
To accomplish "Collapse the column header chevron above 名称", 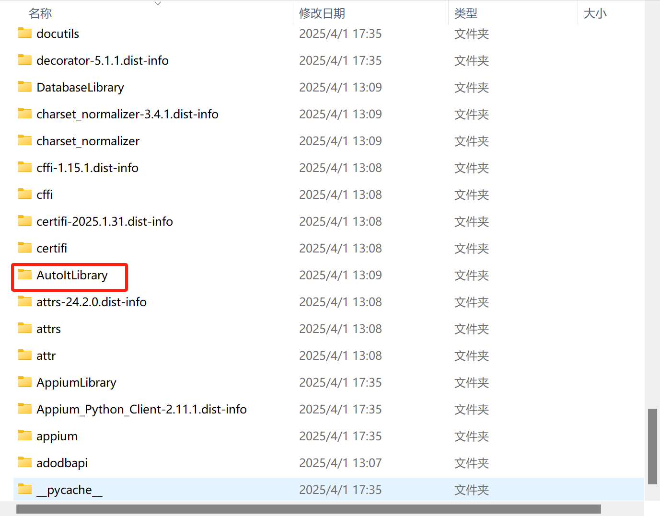I will click(x=158, y=3).
